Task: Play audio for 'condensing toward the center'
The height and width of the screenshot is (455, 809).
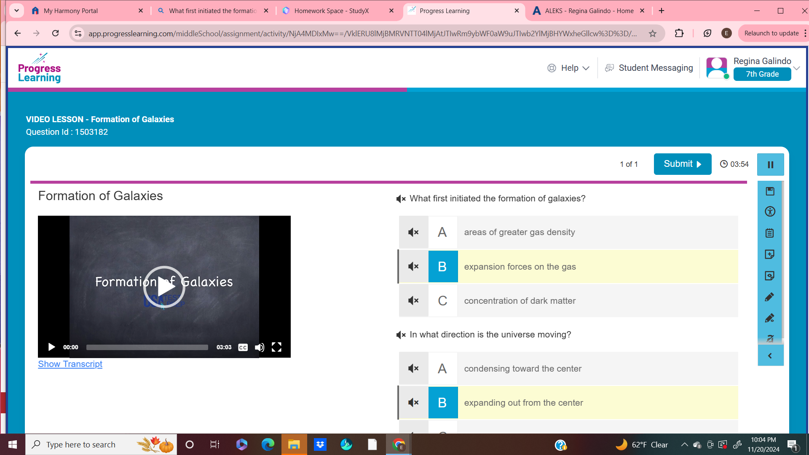Action: pyautogui.click(x=413, y=369)
